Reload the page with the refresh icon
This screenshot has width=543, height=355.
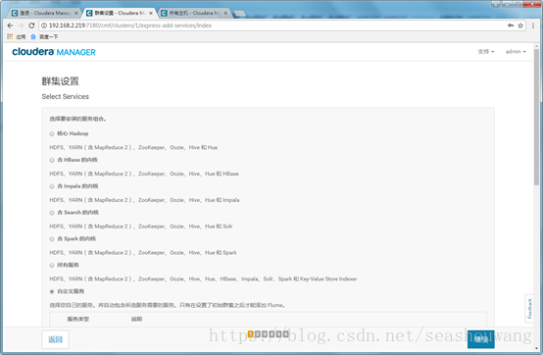click(31, 25)
